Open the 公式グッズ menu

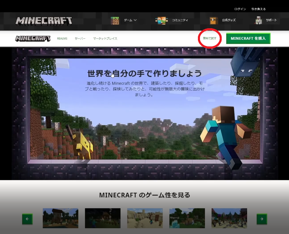coord(229,20)
